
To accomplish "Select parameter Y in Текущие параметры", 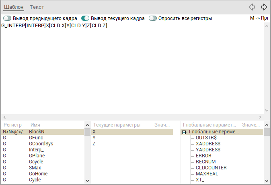I will (94, 138).
